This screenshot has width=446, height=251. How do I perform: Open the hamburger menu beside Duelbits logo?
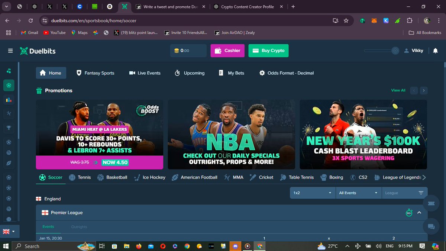click(10, 51)
